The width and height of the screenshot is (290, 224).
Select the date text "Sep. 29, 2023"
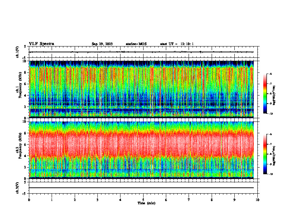pyautogui.click(x=102, y=44)
